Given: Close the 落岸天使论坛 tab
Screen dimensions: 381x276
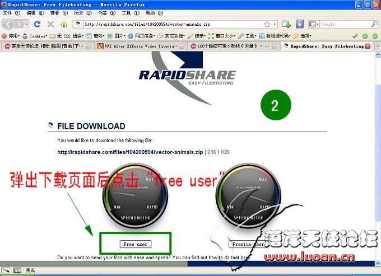Looking at the screenshot, I should [89, 46].
